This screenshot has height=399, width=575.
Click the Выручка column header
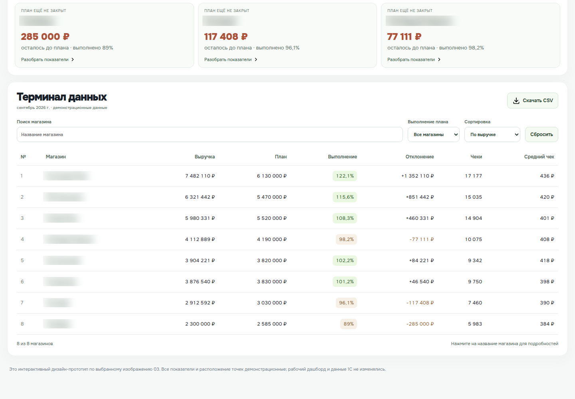click(205, 157)
